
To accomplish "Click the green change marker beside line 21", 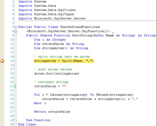I will click(15, 86).
